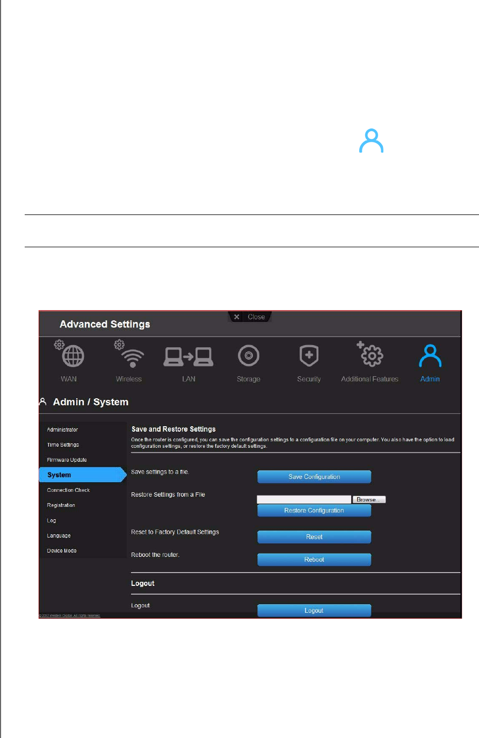Click the Western Digital copyright link
Viewport: 479px width, 738px height.
[69, 615]
